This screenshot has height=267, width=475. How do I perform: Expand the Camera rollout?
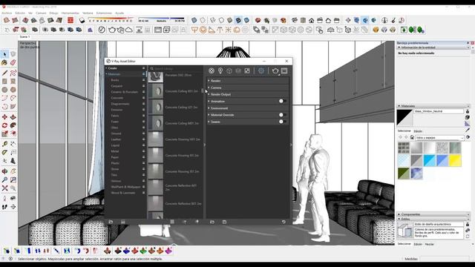[x=248, y=88]
